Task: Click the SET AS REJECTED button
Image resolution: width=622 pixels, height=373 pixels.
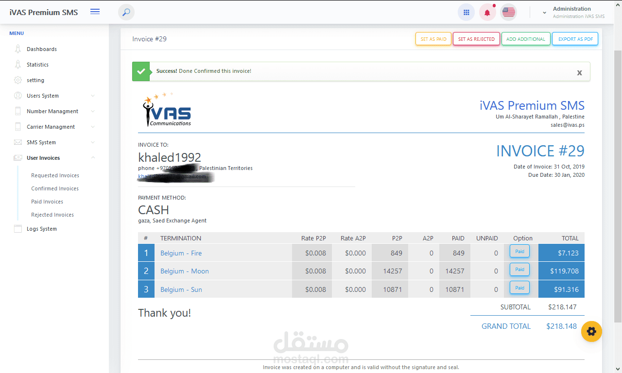Action: 476,39
